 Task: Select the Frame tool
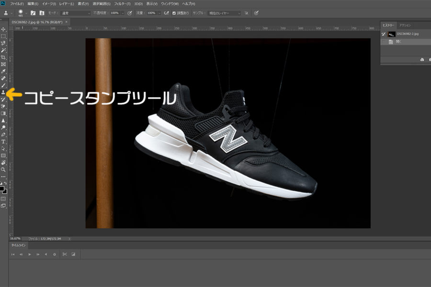coord(3,64)
